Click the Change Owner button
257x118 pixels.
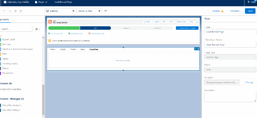pyautogui.click(x=181, y=22)
